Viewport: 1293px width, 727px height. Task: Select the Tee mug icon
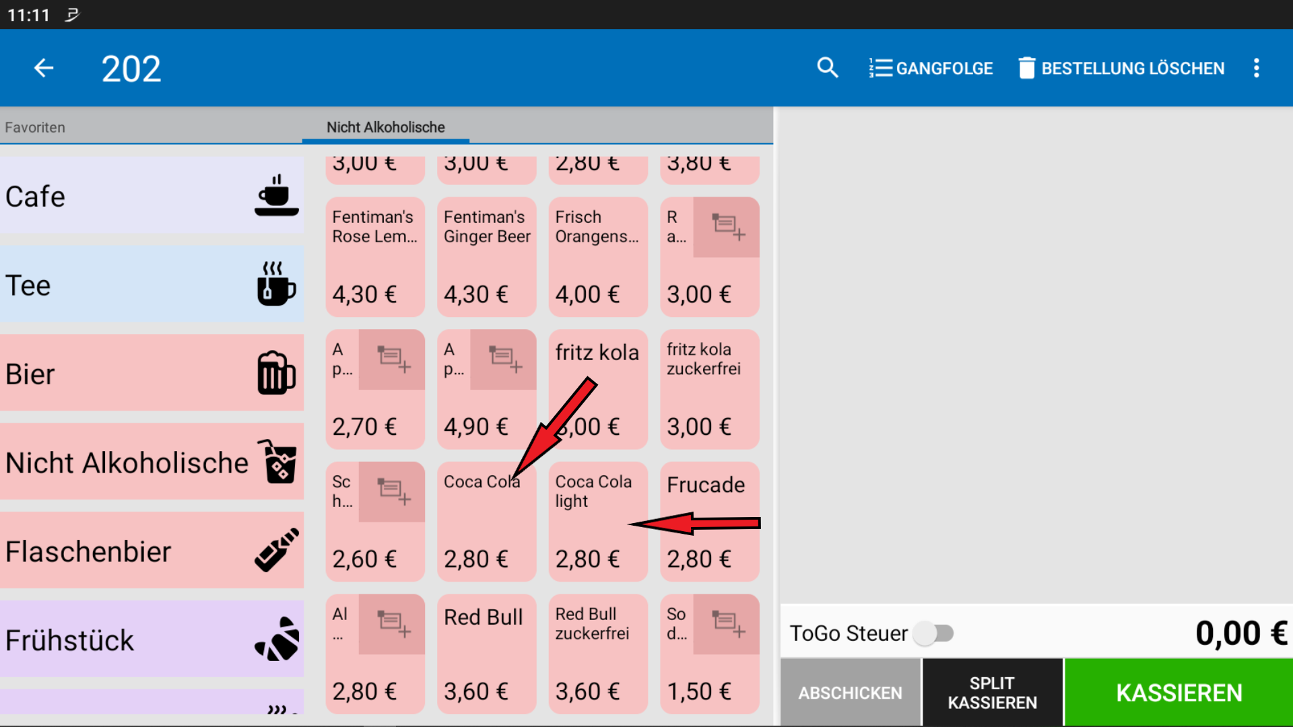pos(276,285)
